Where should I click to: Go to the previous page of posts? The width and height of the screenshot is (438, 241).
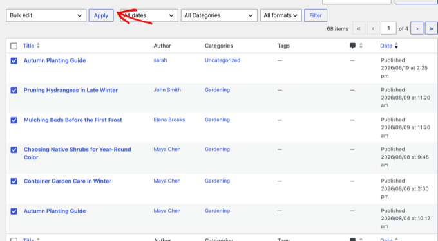pyautogui.click(x=373, y=28)
